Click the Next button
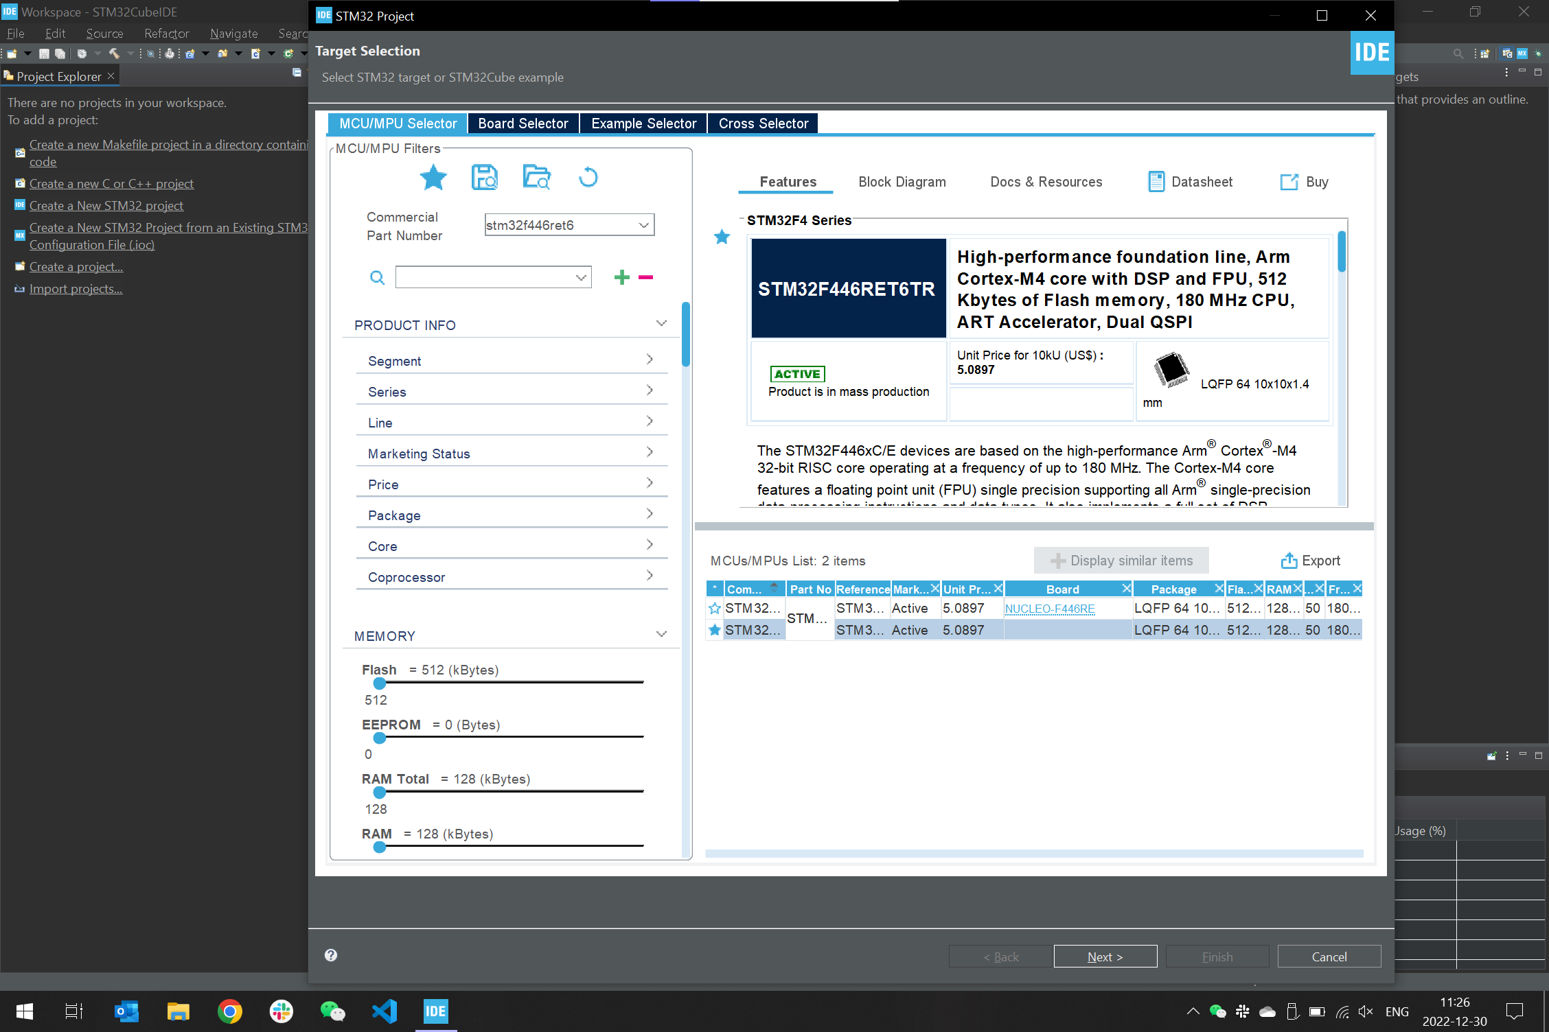Viewport: 1549px width, 1032px height. [1105, 957]
